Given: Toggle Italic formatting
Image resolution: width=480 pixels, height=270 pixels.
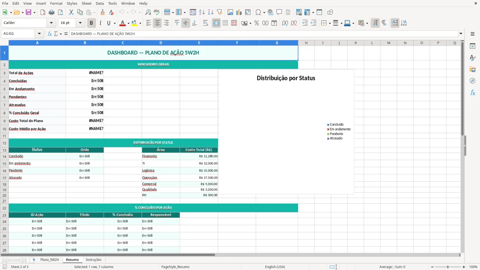Looking at the screenshot, I should click(x=100, y=23).
